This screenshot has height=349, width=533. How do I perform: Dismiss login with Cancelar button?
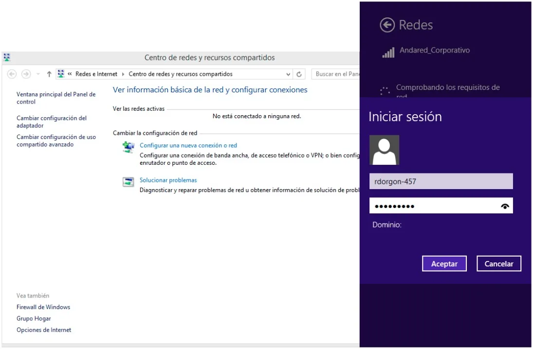click(x=498, y=264)
